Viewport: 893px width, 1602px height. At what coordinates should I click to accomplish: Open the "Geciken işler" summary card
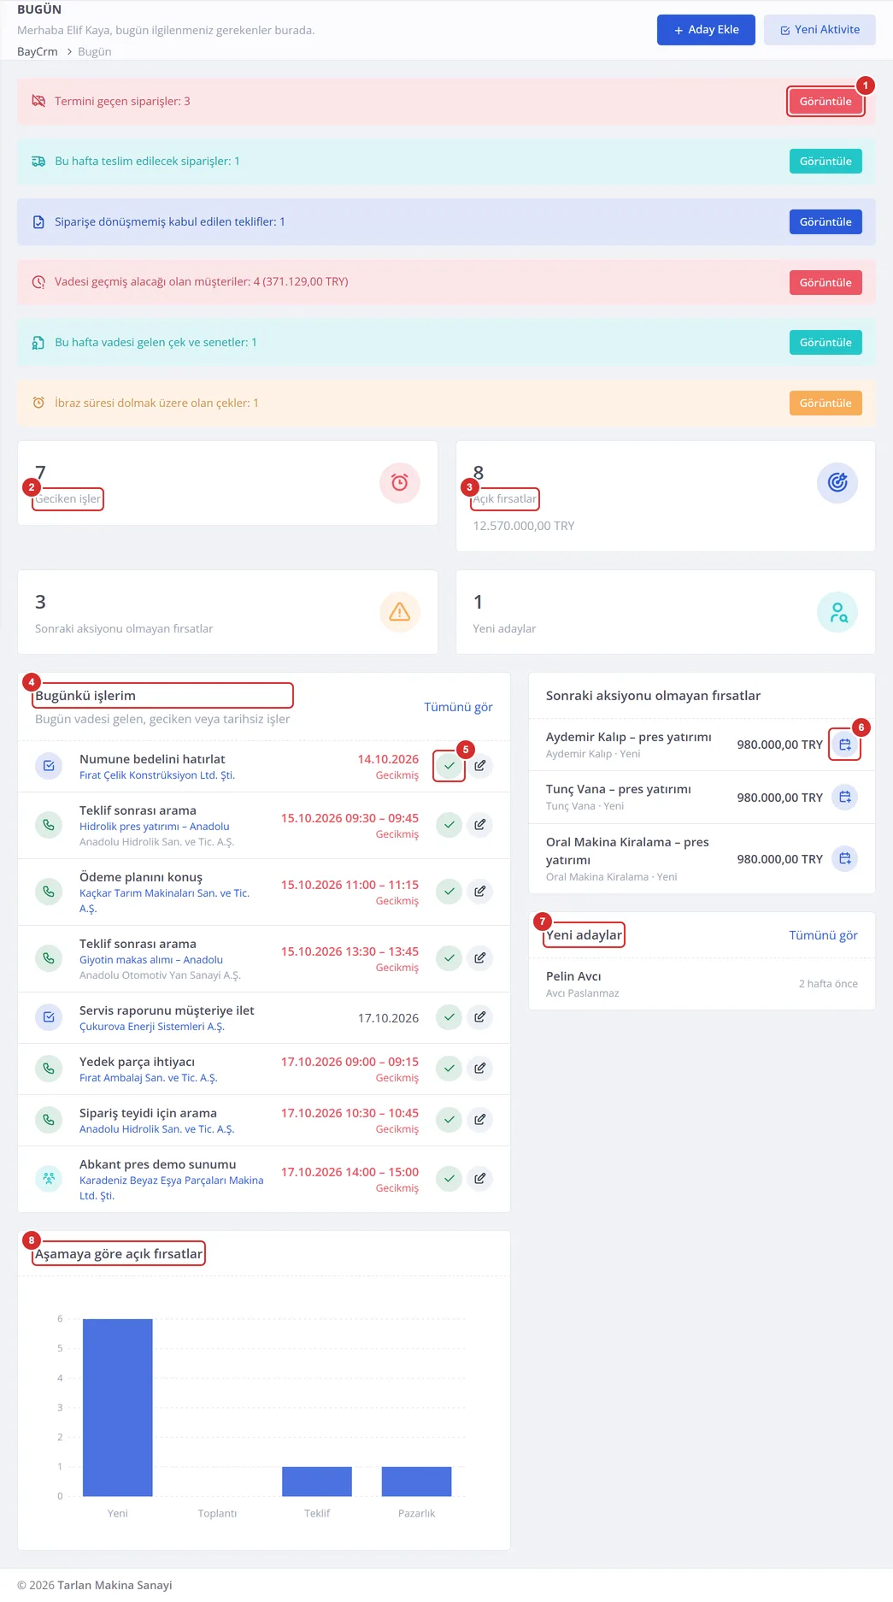point(227,483)
